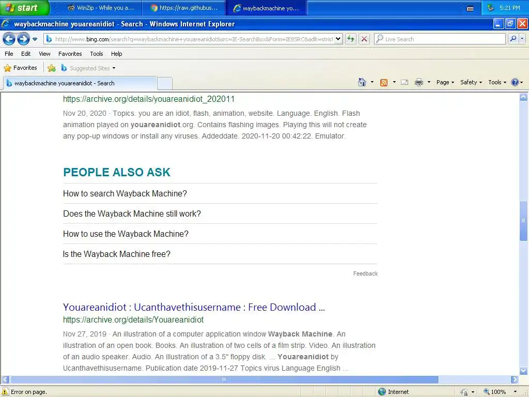Click inside the Live Search box
Viewport: 529px width, 397px height.
(x=440, y=39)
